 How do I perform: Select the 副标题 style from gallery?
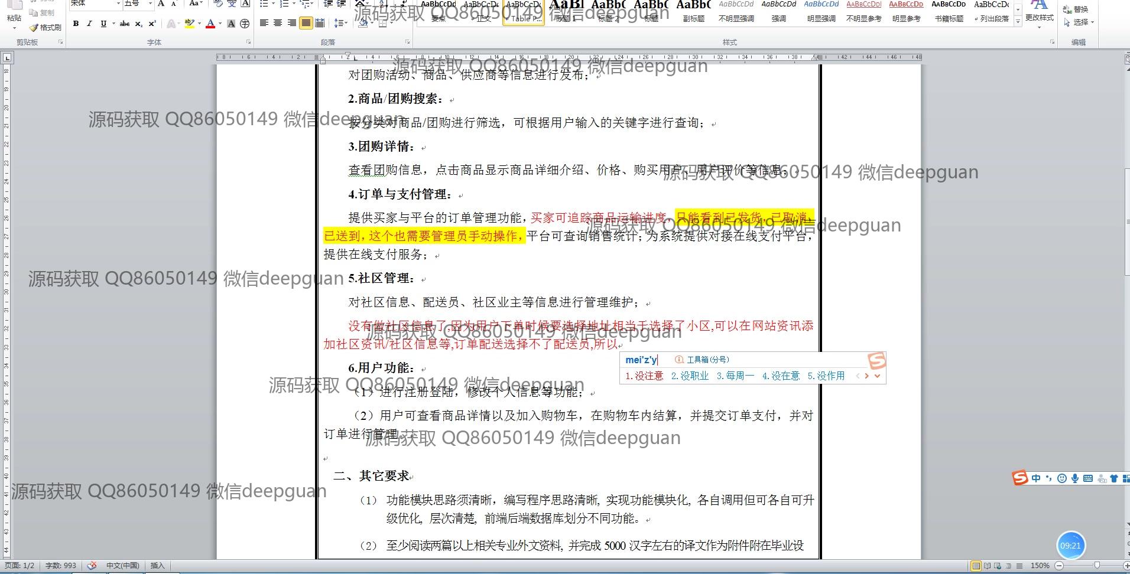pos(693,12)
